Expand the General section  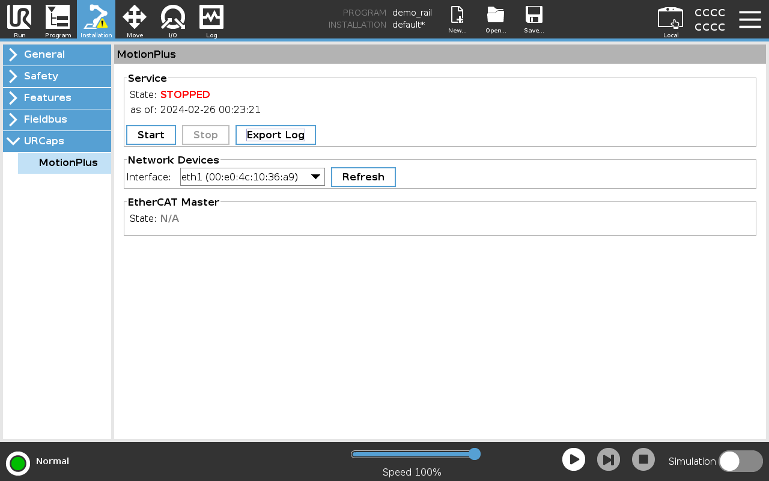[x=57, y=55]
